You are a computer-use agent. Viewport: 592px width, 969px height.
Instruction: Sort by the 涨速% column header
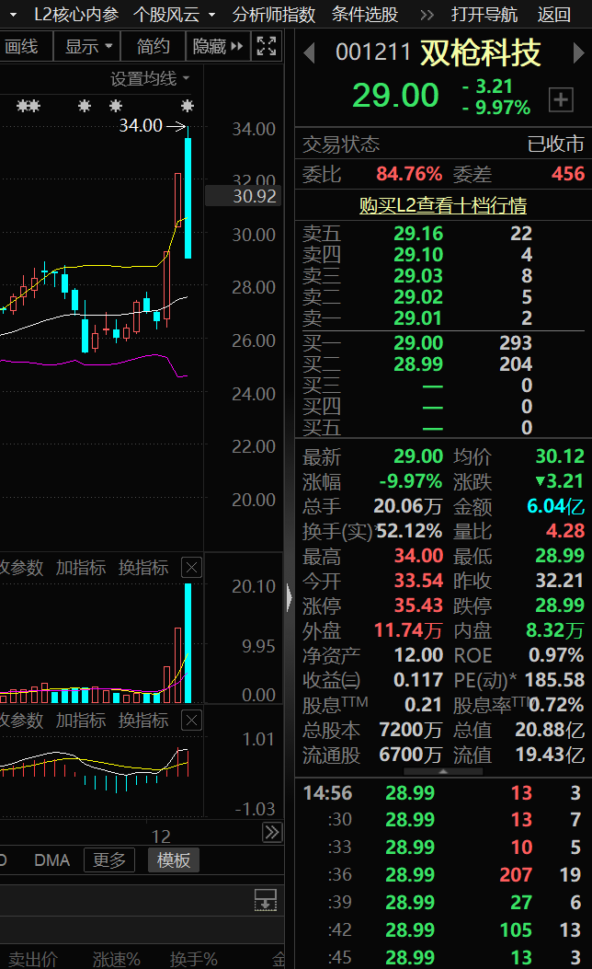point(116,959)
